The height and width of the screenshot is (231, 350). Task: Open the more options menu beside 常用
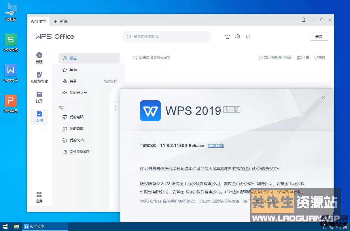115,108
